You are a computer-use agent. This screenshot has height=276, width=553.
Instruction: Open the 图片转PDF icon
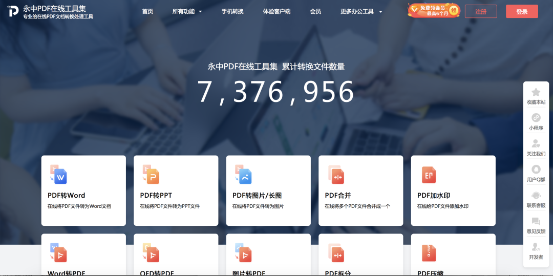tap(243, 252)
